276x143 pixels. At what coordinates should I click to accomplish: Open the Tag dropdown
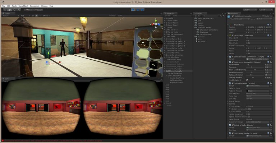click(x=242, y=19)
